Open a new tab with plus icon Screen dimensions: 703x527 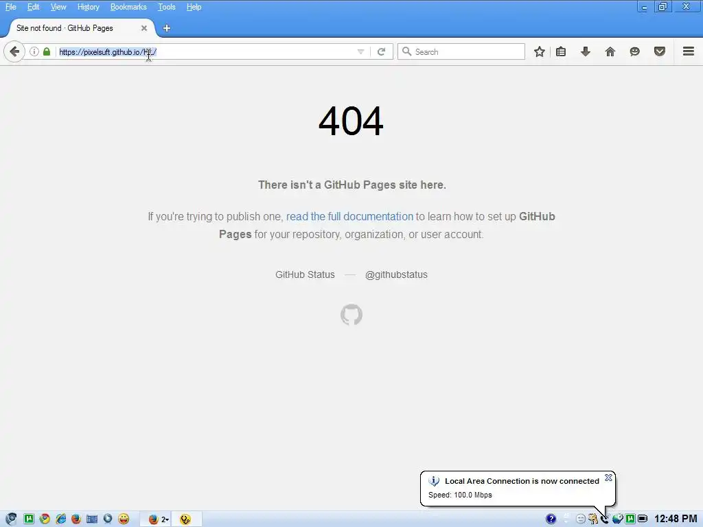(166, 28)
